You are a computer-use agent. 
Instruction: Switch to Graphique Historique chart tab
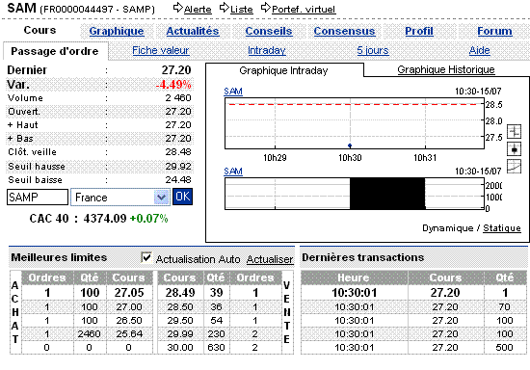coord(446,69)
